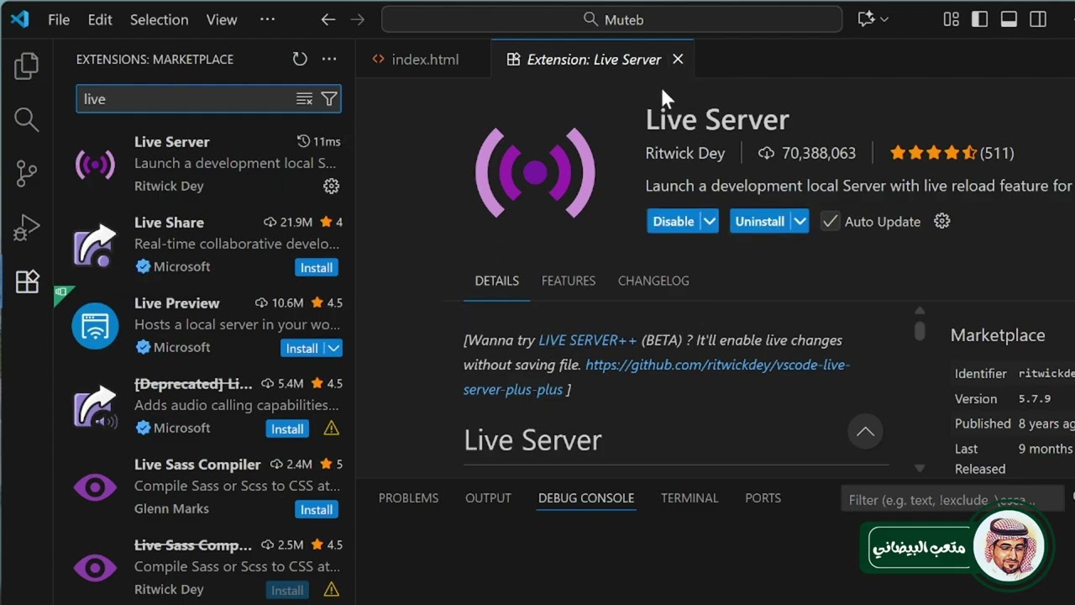Toggle bottom Panel visibility

click(1009, 19)
